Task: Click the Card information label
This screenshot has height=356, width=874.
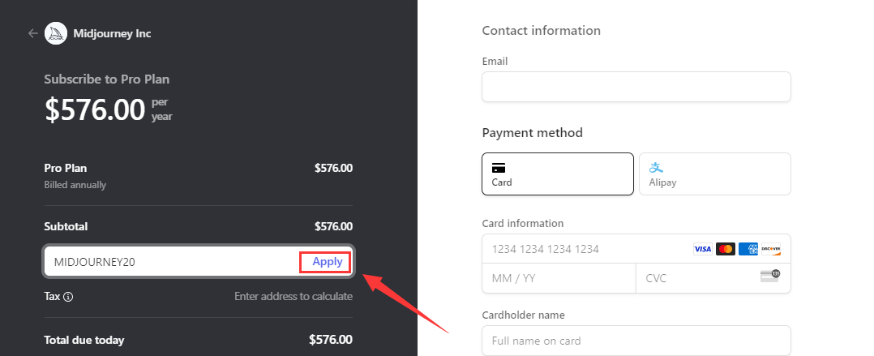Action: [523, 223]
